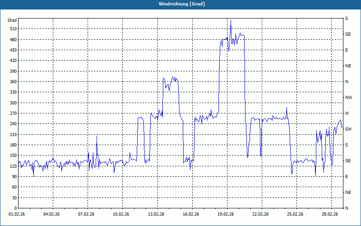
Task: Click the date label 07.02.26
Action: pos(86,214)
